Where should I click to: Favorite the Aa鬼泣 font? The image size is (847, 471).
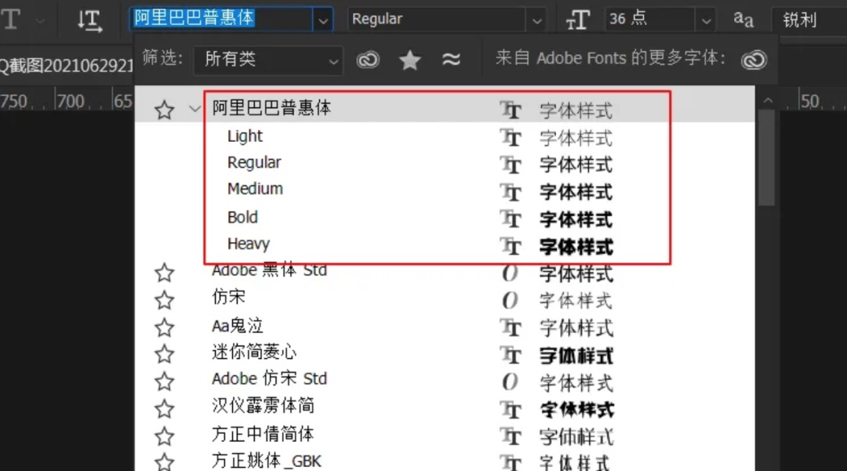point(165,327)
